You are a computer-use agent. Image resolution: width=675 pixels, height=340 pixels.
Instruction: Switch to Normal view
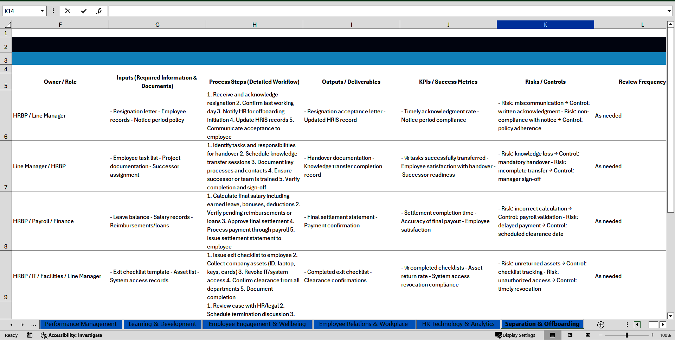(553, 335)
